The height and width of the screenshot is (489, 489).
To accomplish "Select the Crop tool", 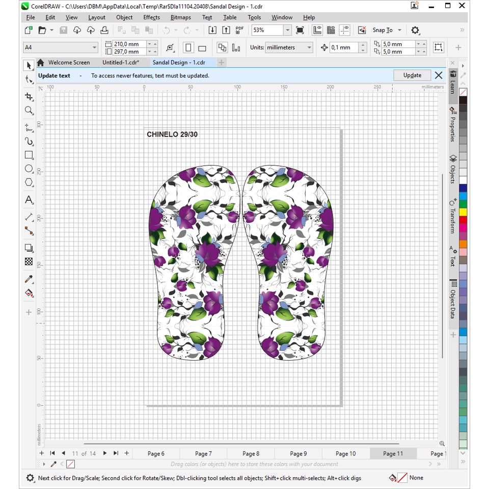I will tap(29, 97).
